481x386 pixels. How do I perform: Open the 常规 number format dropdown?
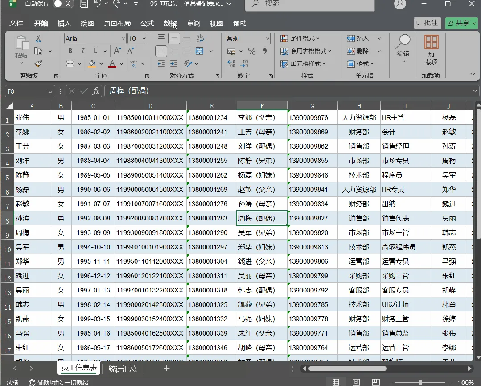267,39
